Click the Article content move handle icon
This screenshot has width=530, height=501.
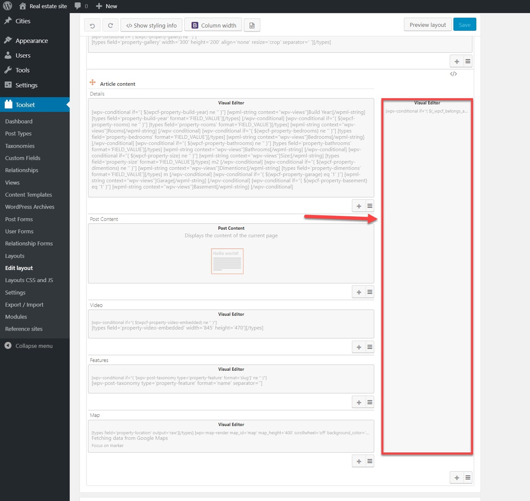pos(93,82)
